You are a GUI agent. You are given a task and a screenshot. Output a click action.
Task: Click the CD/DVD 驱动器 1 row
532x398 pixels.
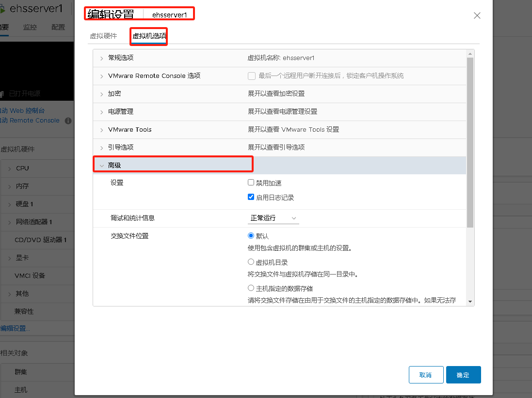pyautogui.click(x=38, y=240)
